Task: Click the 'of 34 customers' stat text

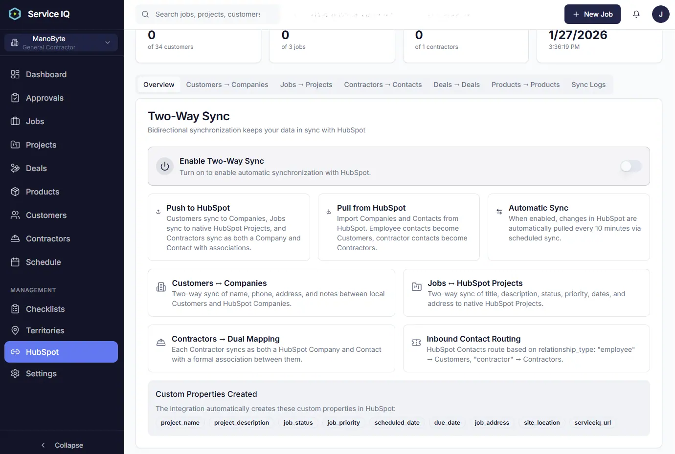Action: (170, 47)
